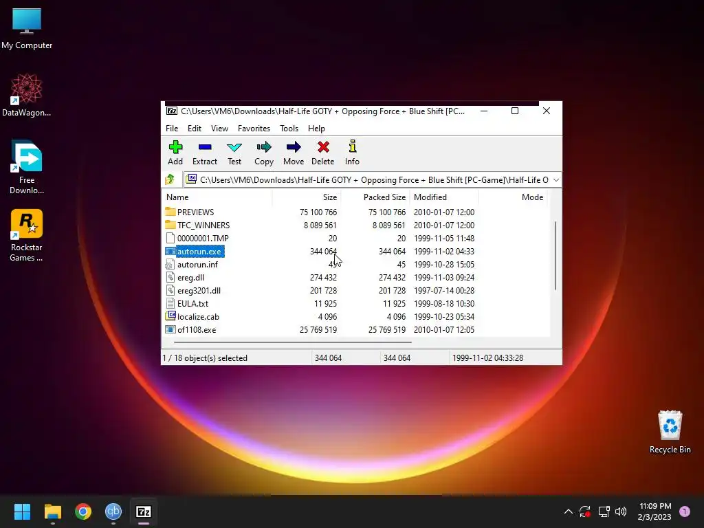Select Free Download Manager desktop shortcut
Image resolution: width=704 pixels, height=528 pixels.
(x=27, y=167)
